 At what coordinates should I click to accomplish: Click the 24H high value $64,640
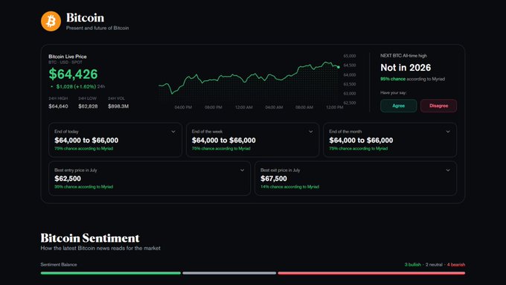tap(58, 106)
